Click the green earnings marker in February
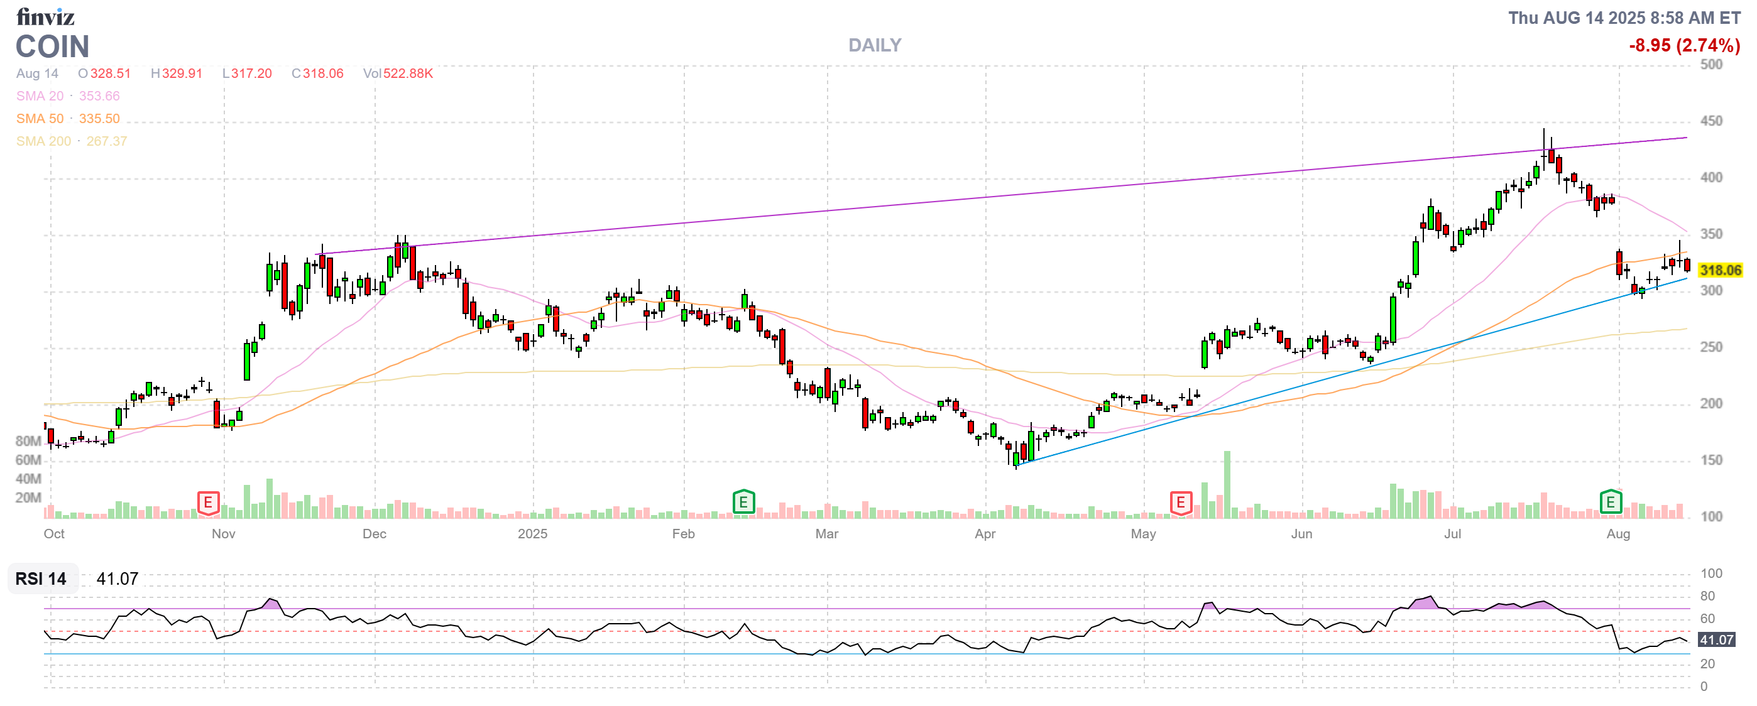 743,502
